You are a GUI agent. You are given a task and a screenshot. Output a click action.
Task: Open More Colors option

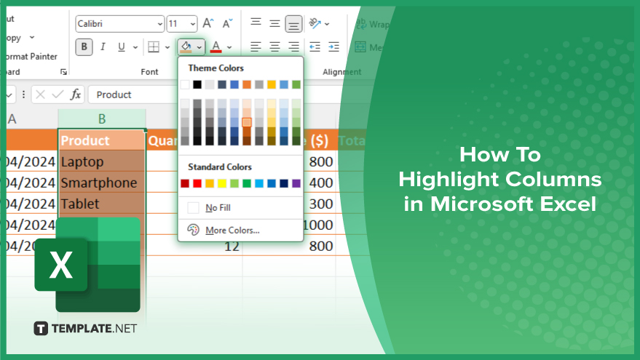coord(241,230)
